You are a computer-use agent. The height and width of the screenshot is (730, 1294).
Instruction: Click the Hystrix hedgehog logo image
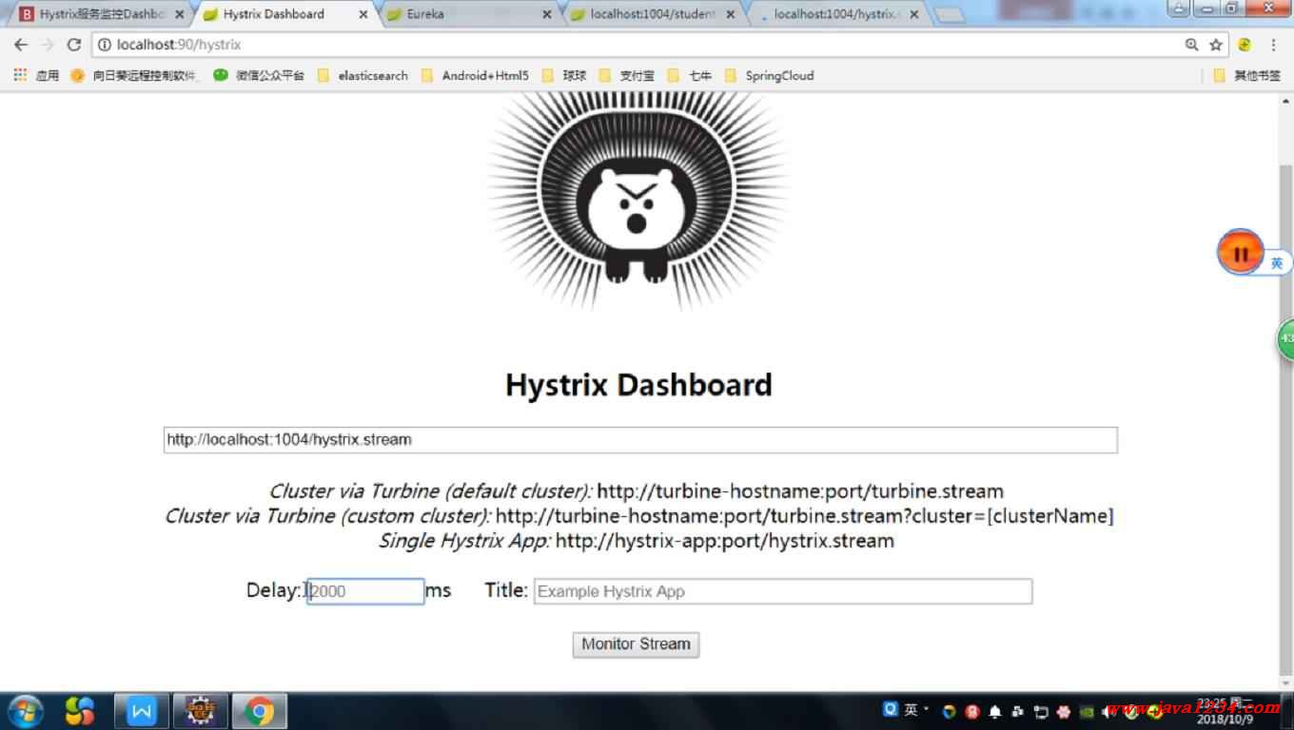[x=637, y=202]
